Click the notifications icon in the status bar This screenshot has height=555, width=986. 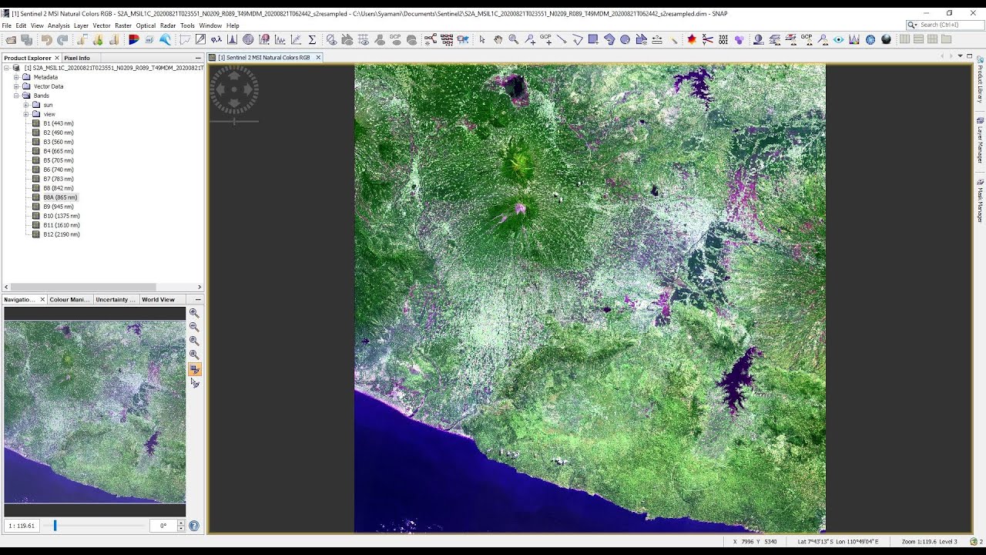[974, 541]
